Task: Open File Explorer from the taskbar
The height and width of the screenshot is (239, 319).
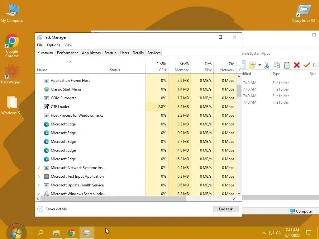Action: [x=56, y=233]
